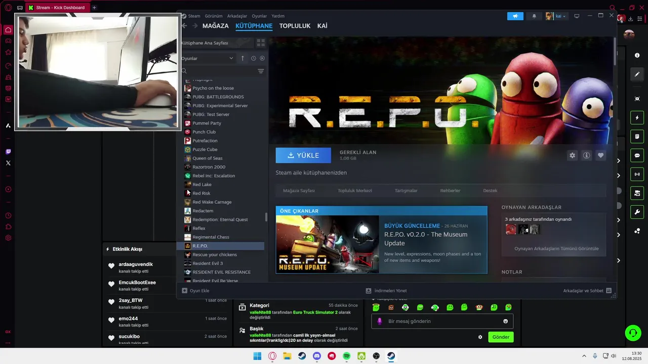Image resolution: width=648 pixels, height=364 pixels.
Task: Click the Kick sidebar broadcast signal icon
Action: [x=637, y=174]
